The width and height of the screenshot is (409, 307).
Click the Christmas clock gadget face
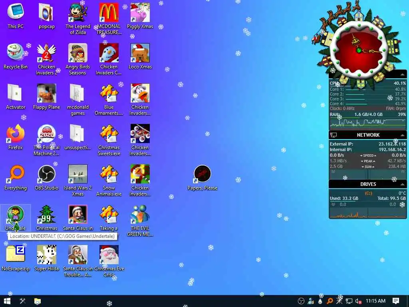(x=359, y=50)
